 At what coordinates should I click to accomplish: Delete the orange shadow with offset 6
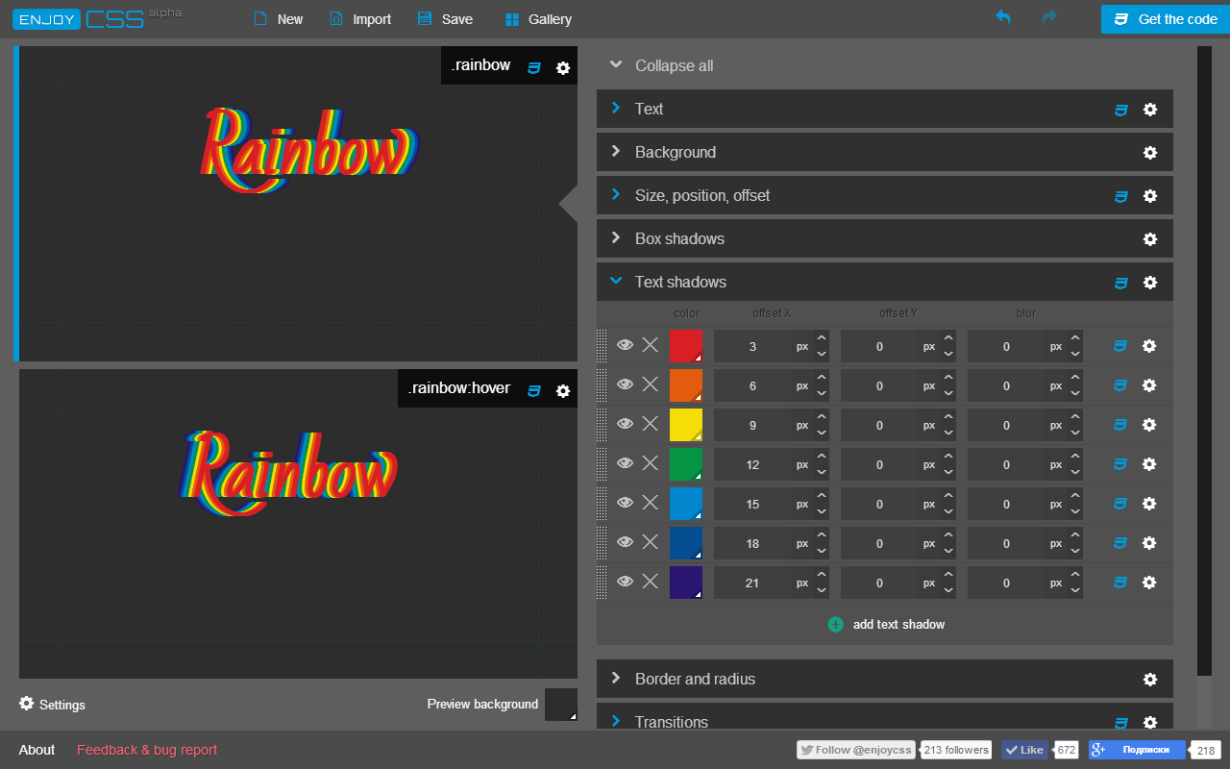[651, 384]
